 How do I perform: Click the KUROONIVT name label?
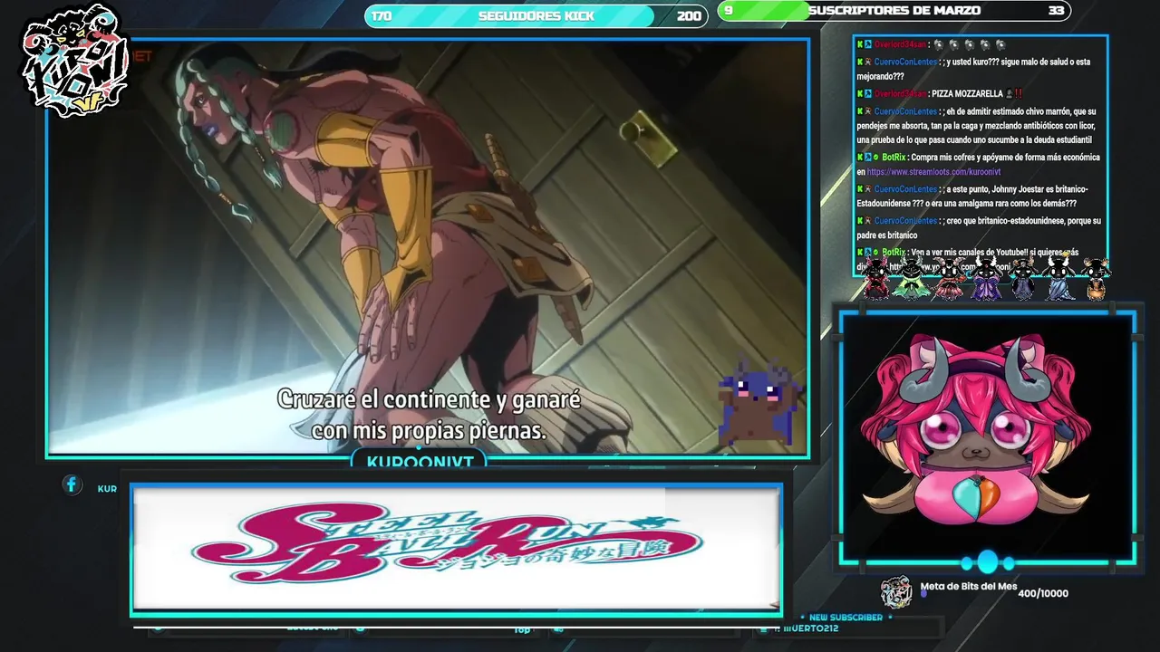click(420, 462)
